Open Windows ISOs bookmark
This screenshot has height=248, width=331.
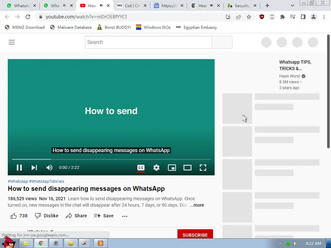point(153,27)
